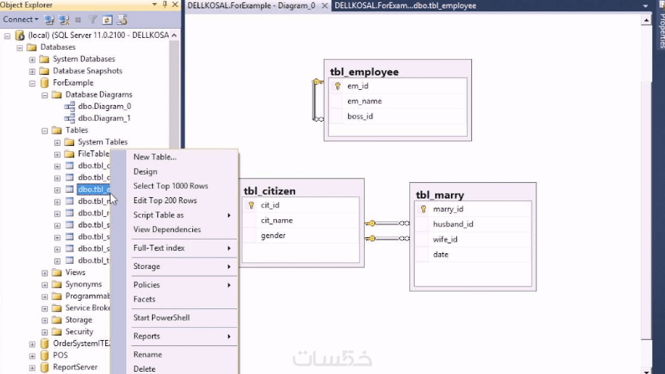Click em_id primary key icon in tbl_employee
The width and height of the screenshot is (665, 374).
click(x=337, y=86)
